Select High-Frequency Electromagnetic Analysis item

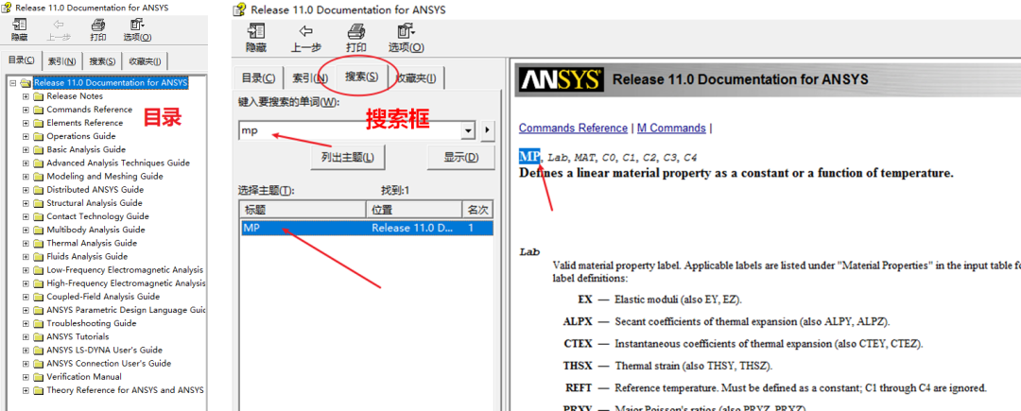coord(126,283)
